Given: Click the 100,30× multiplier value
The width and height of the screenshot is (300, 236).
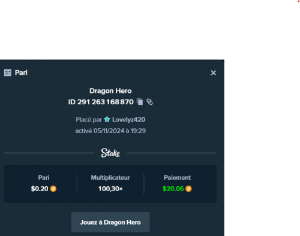Looking at the screenshot, I should point(110,189).
